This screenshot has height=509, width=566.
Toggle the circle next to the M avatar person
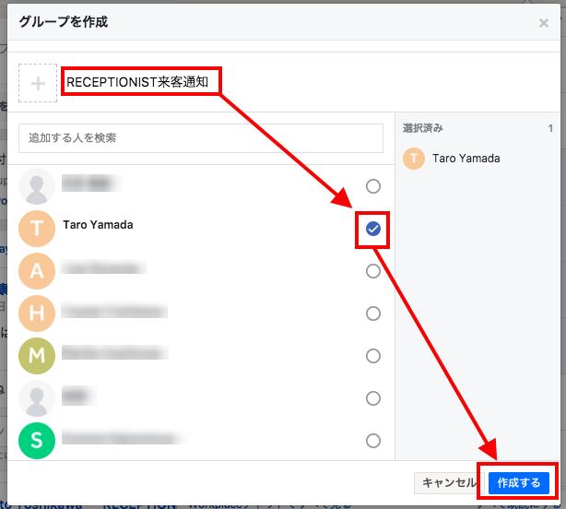(x=373, y=356)
